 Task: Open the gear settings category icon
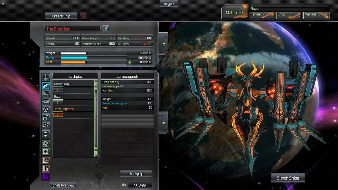(x=46, y=143)
